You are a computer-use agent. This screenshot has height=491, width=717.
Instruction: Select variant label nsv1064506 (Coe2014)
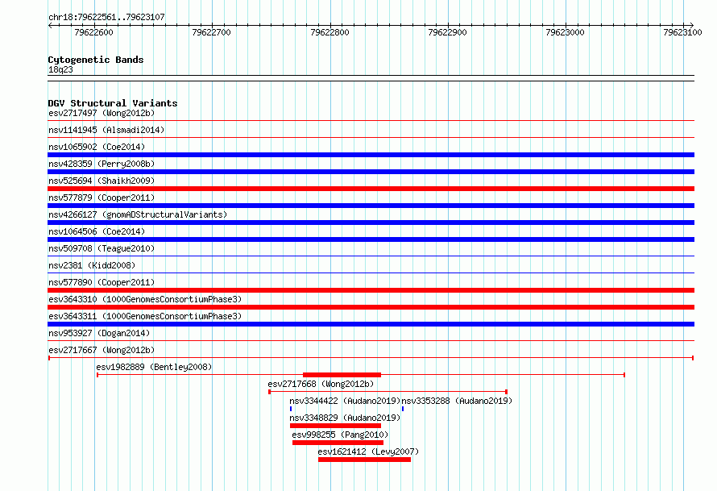tap(97, 231)
